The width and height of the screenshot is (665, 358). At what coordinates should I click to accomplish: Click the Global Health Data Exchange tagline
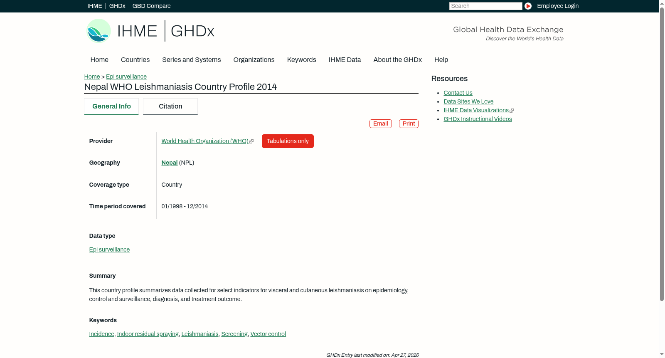pyautogui.click(x=508, y=30)
